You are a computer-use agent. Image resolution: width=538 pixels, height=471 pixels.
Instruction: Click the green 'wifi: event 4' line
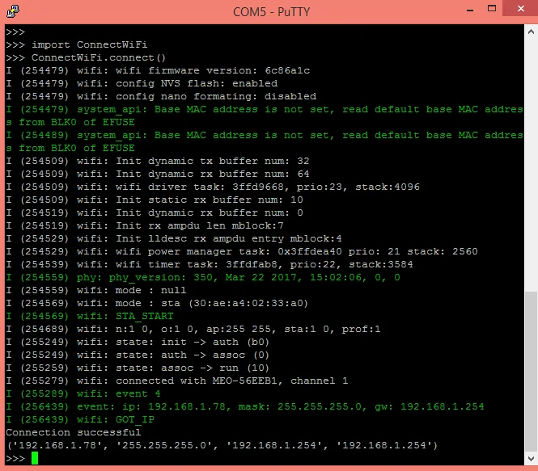click(83, 393)
